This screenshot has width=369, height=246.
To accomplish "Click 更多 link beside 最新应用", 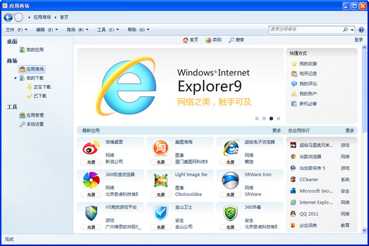I will [276, 130].
